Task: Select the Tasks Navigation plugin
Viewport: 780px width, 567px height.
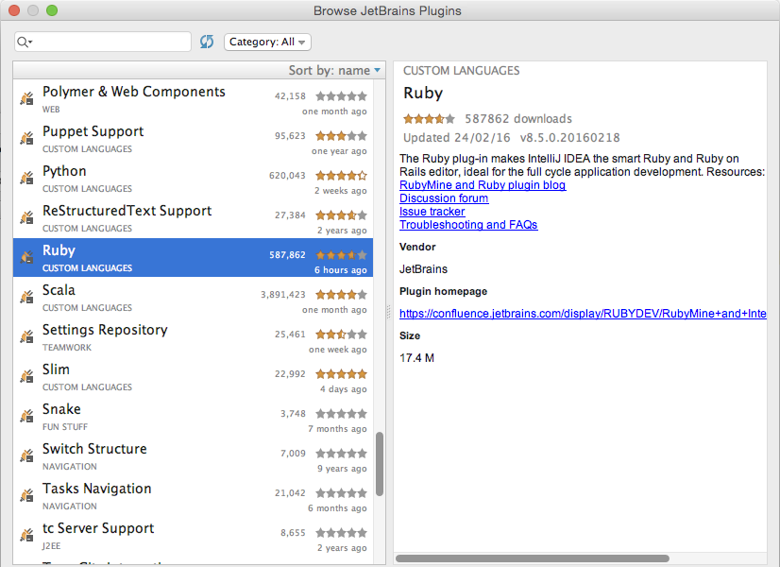Action: click(193, 496)
